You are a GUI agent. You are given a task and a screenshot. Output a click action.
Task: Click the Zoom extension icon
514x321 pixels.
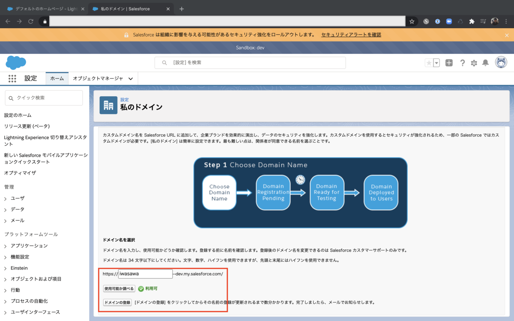pyautogui.click(x=449, y=21)
